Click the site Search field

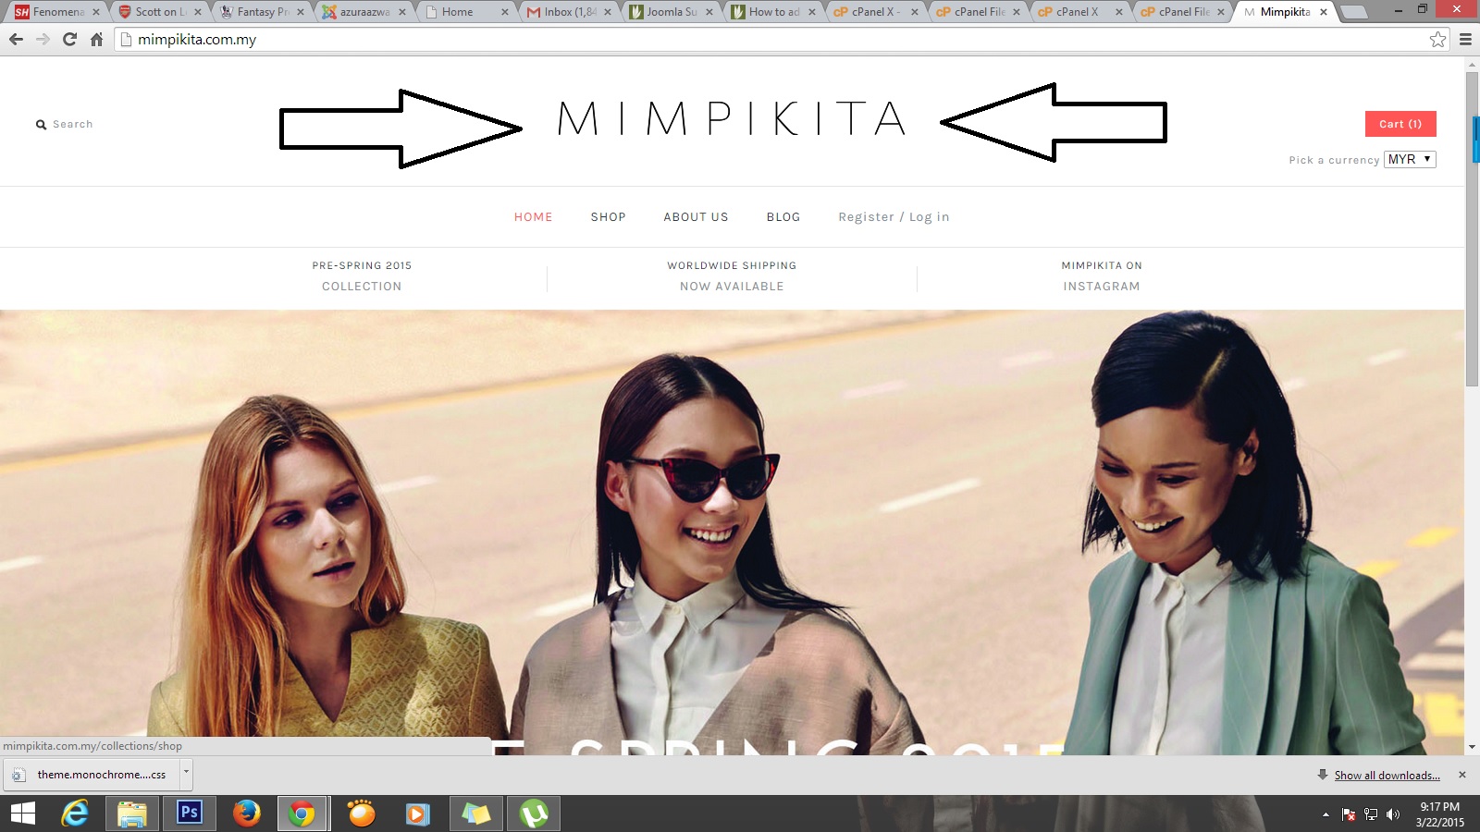[73, 125]
